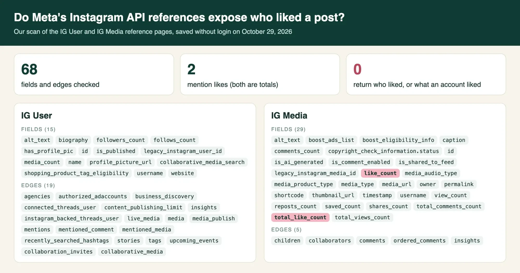Select the total_comments_count chip
The height and width of the screenshot is (273, 520).
point(449,206)
